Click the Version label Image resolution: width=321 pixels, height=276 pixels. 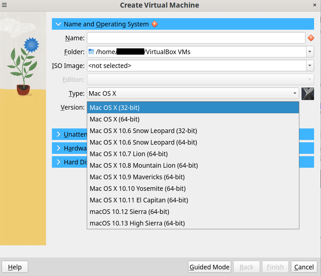(72, 107)
